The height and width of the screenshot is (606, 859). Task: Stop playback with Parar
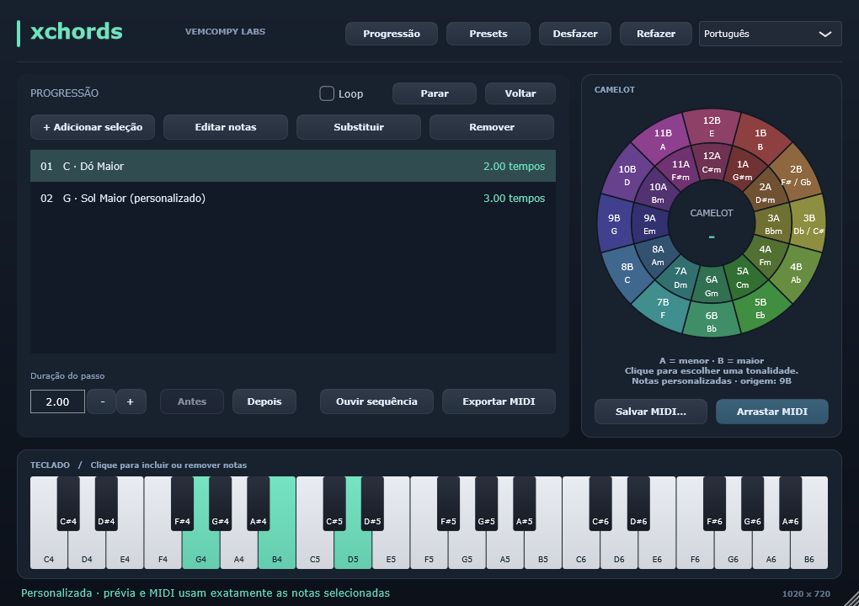tap(435, 93)
